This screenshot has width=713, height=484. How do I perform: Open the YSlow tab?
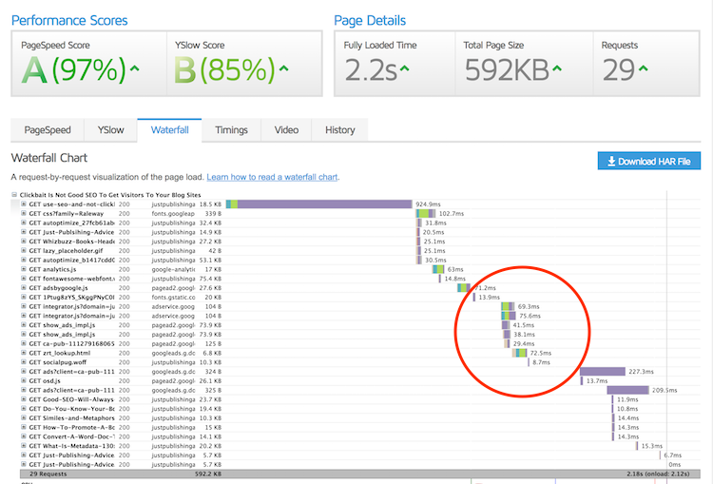pos(110,130)
